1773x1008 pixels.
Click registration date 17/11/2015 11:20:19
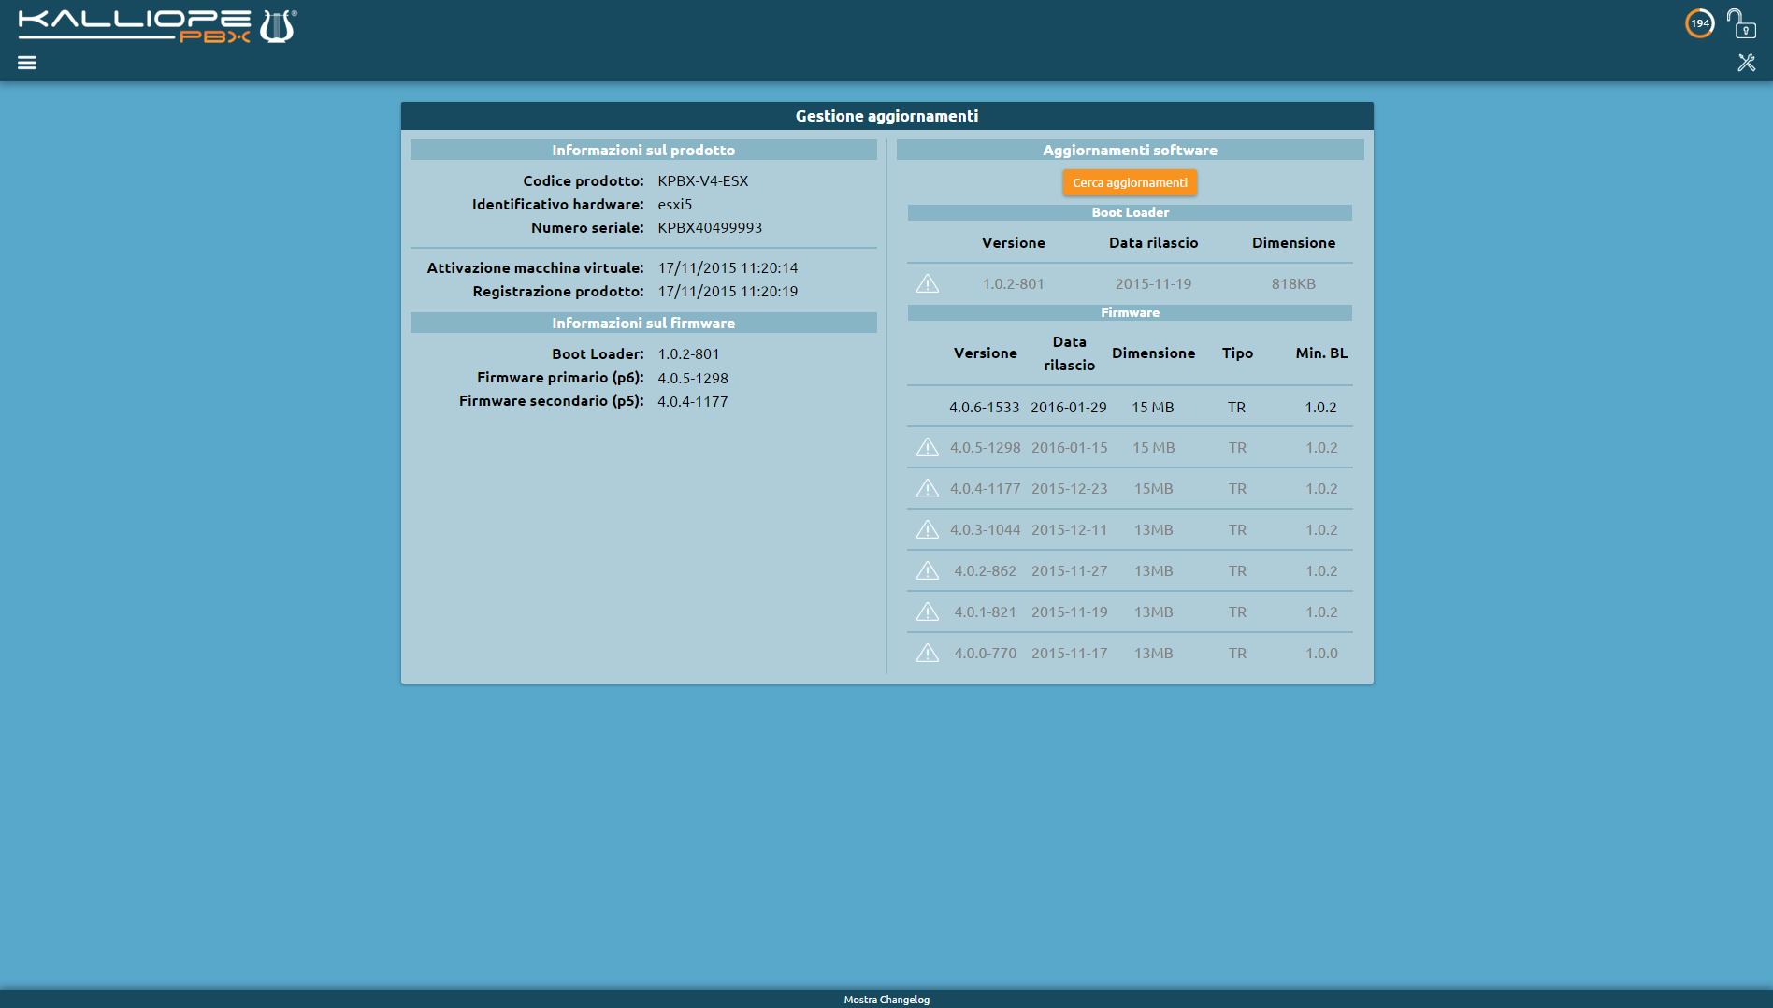tap(728, 291)
